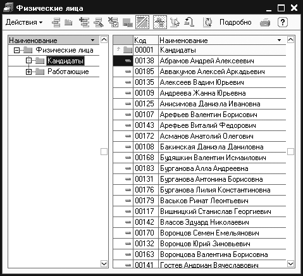Screen dimensions: 303x276
Task: Click the Код column header
Action: [145, 40]
